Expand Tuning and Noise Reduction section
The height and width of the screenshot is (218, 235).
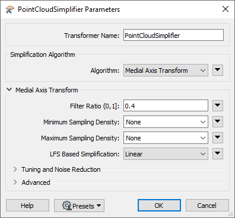15,169
